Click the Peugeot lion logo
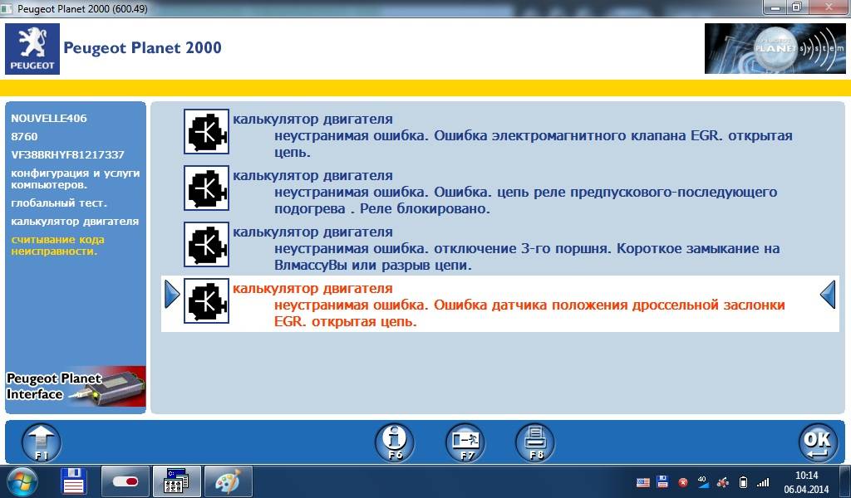Image resolution: width=851 pixels, height=498 pixels. [32, 48]
